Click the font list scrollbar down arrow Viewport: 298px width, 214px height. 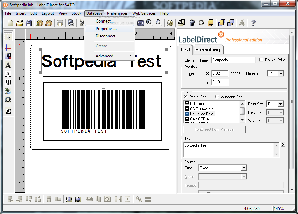click(242, 120)
